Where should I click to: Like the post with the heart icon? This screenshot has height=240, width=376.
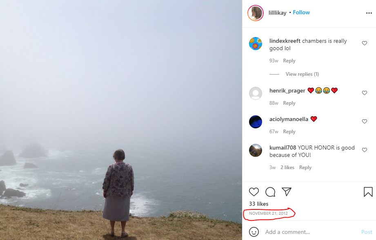click(x=254, y=192)
